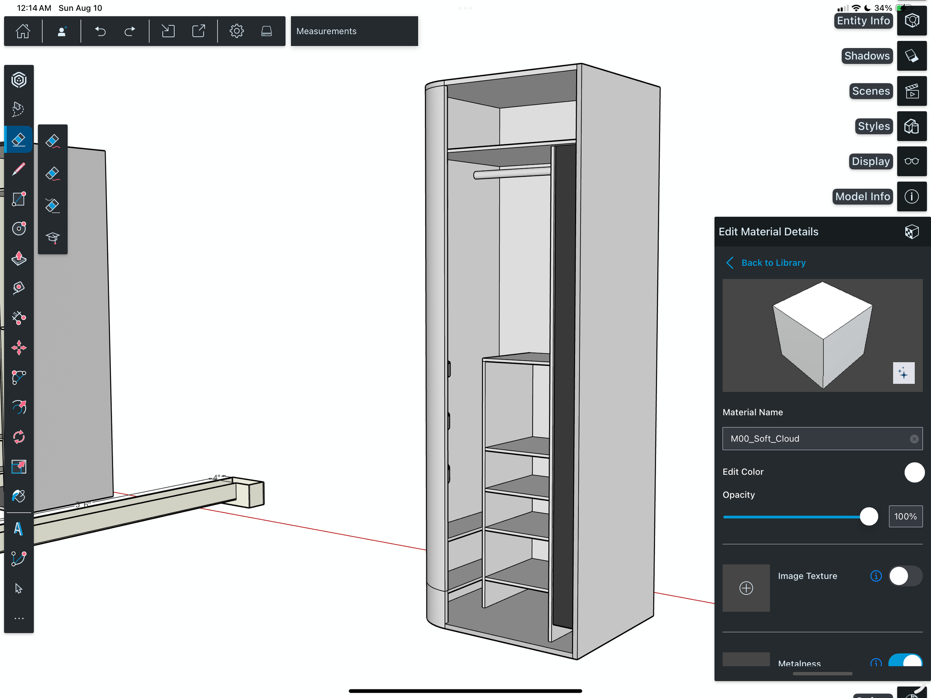The height and width of the screenshot is (698, 931).
Task: Click the materials cube icon in panel header
Action: (912, 232)
